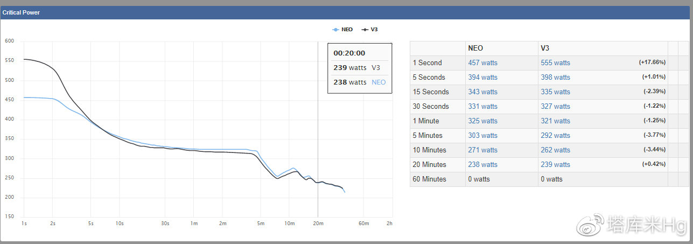This screenshot has height=244, width=693.
Task: Click NEO 1 Second value 457 watts
Action: point(482,63)
